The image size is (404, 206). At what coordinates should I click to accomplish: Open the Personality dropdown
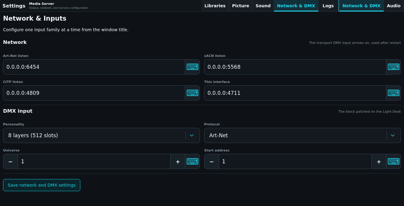click(x=101, y=135)
